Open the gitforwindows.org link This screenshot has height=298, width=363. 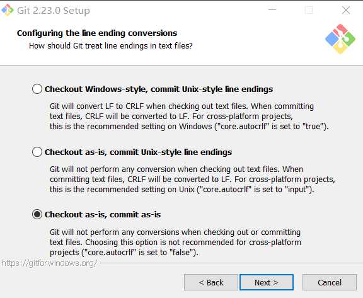click(x=49, y=263)
